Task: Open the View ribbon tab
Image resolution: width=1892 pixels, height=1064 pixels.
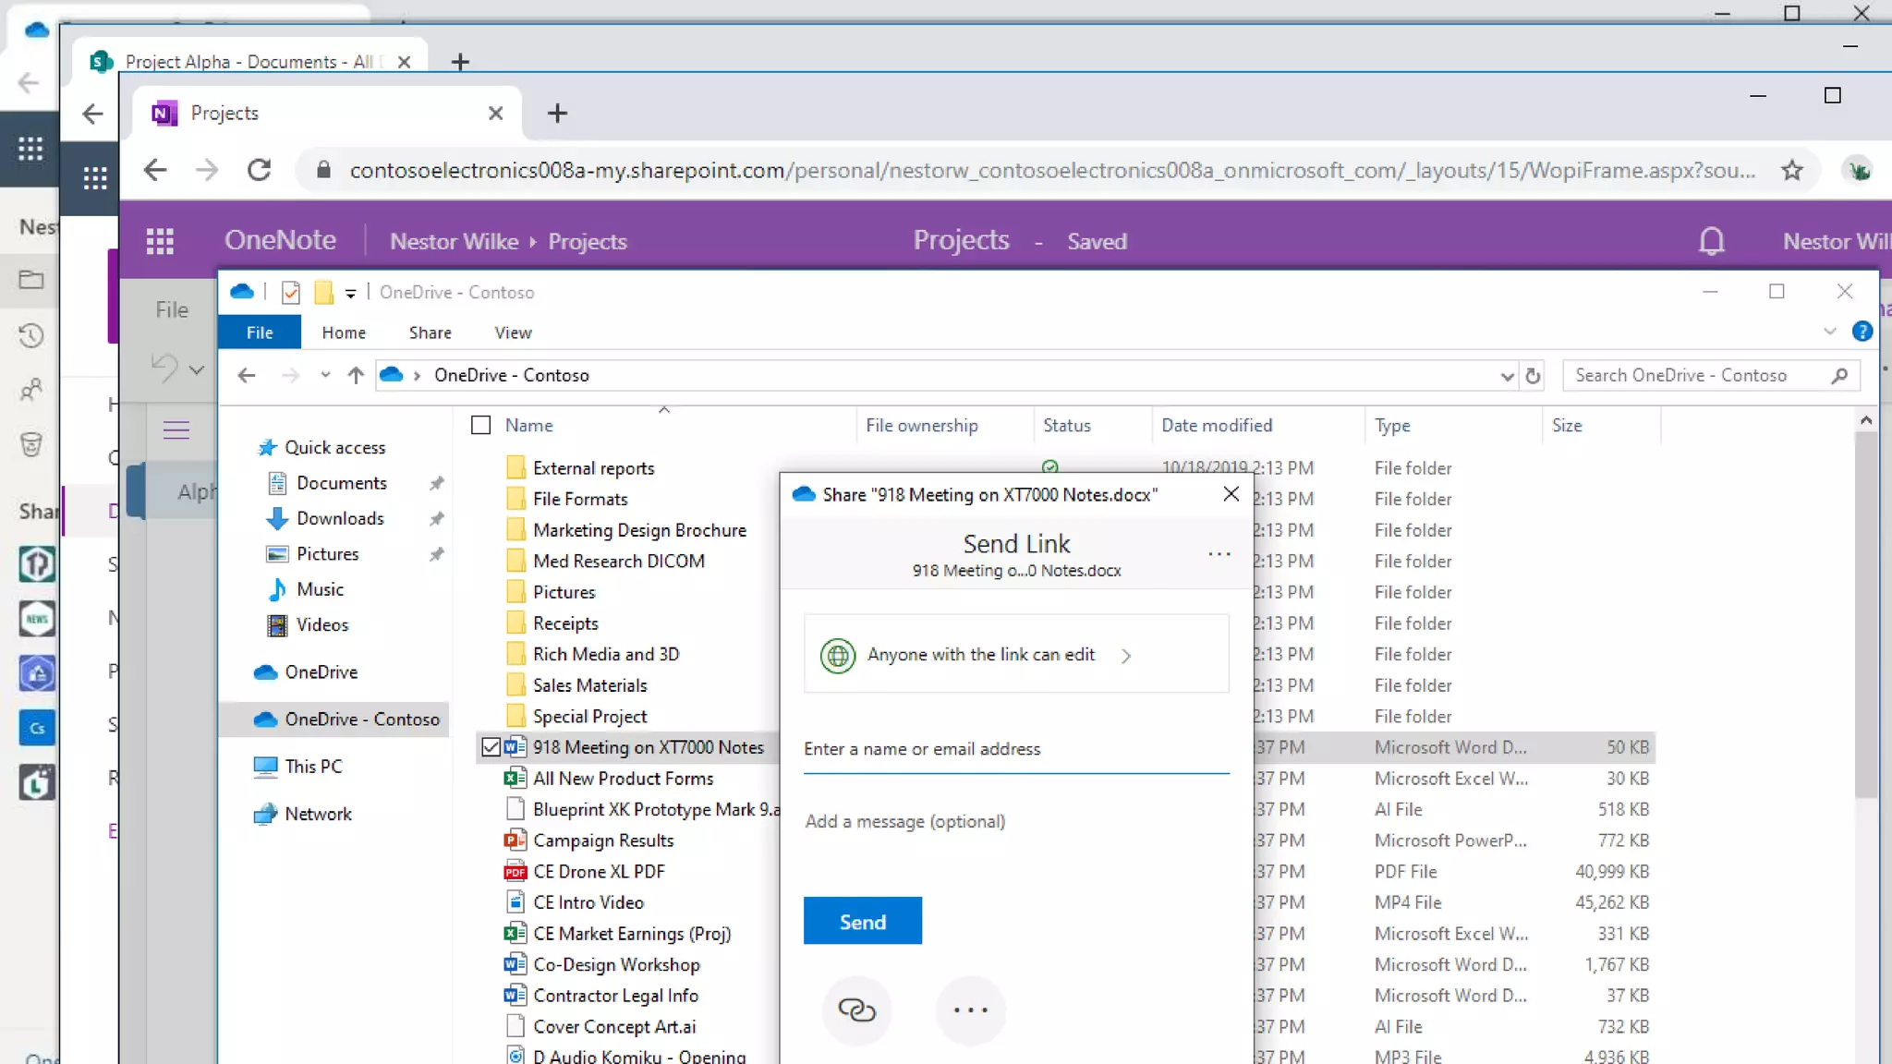Action: [x=513, y=332]
